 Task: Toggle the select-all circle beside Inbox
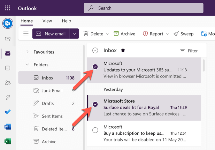point(95,50)
